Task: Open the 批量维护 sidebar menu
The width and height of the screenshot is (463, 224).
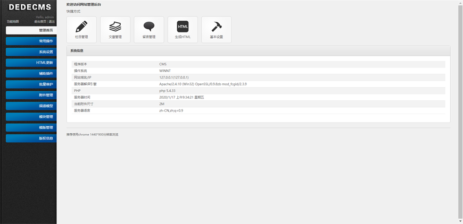Action: tap(31, 84)
